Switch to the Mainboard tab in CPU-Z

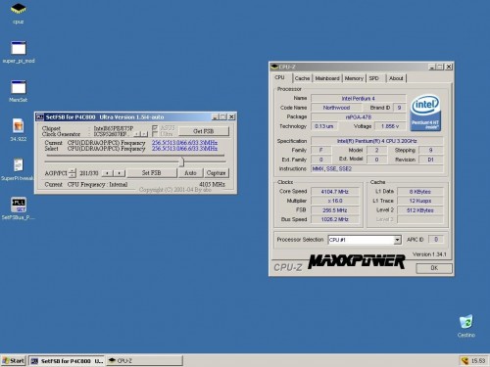327,78
